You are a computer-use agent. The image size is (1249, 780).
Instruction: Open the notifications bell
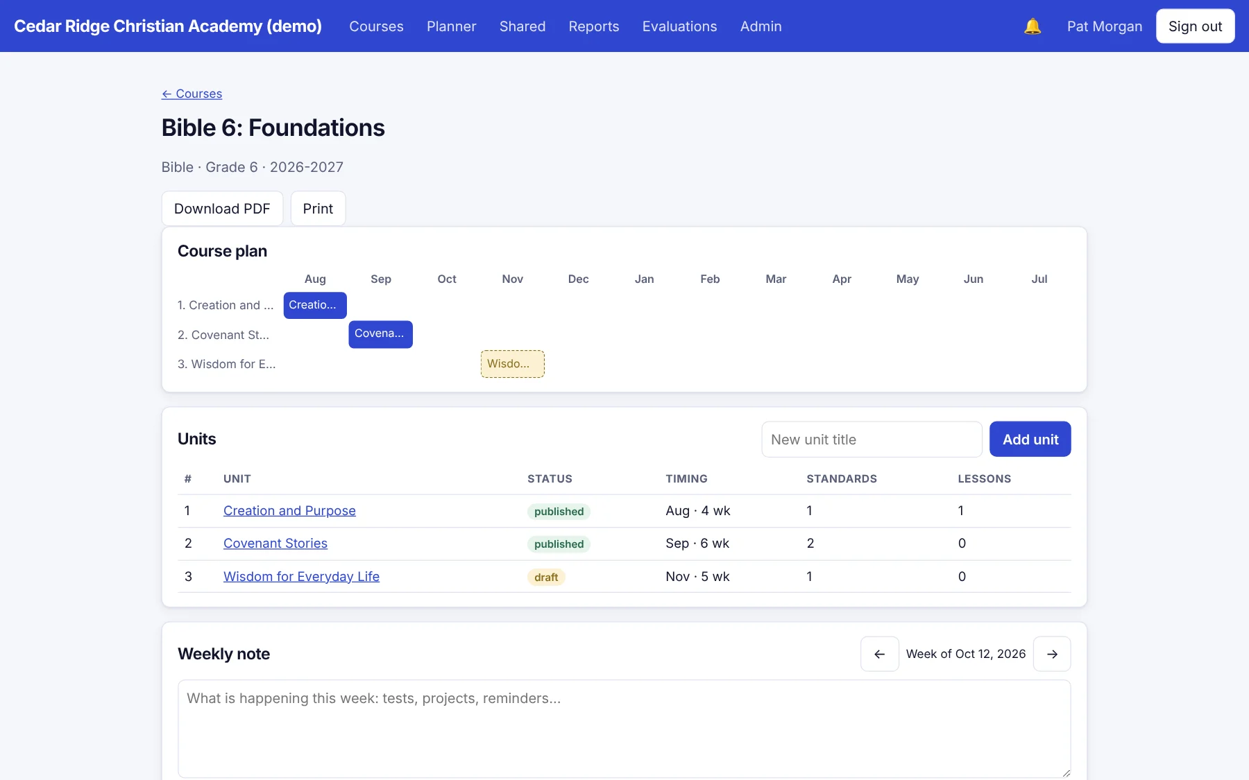[x=1033, y=26]
